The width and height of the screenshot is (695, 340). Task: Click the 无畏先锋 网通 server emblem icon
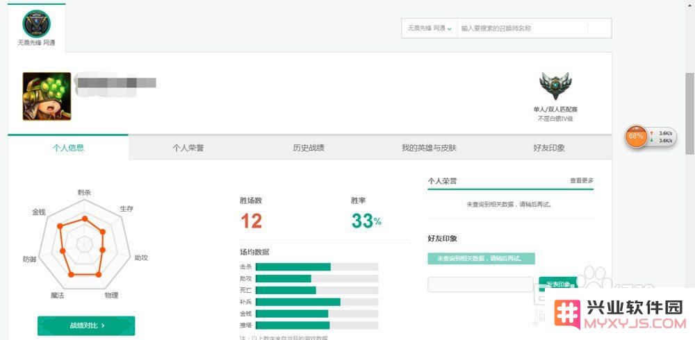[x=36, y=24]
